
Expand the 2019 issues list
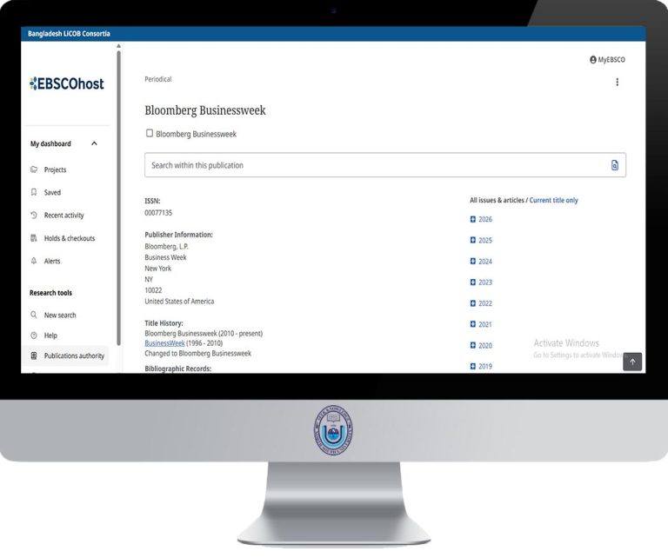point(472,366)
